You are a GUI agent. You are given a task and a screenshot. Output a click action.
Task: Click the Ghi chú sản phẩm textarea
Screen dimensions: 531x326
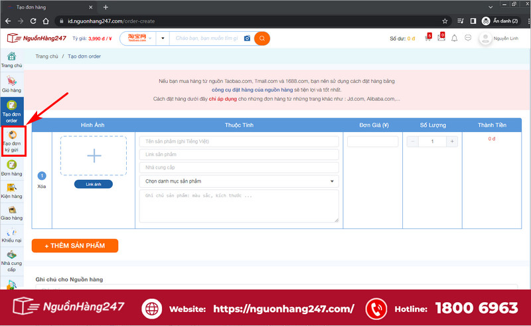[x=239, y=206]
